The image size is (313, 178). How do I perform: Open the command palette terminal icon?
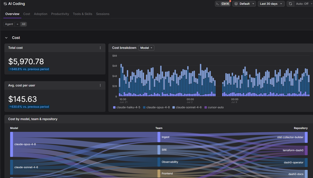pyautogui.click(x=218, y=4)
